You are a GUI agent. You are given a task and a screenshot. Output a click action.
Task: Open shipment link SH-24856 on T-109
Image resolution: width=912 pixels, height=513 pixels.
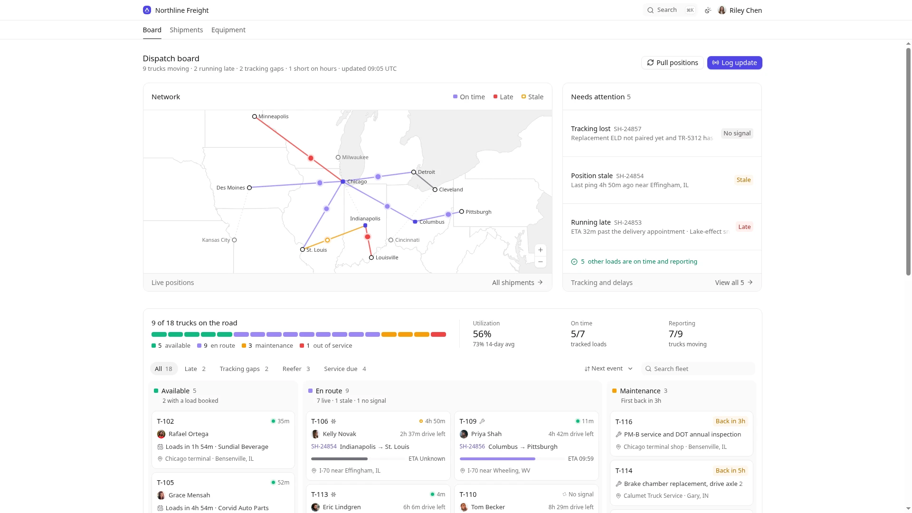pyautogui.click(x=472, y=446)
